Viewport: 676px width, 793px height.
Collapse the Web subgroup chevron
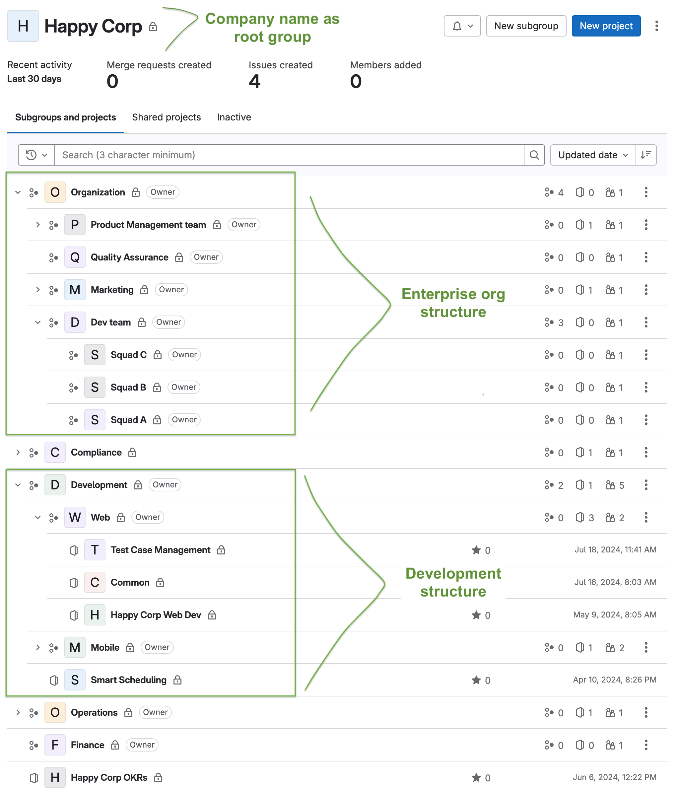coord(38,517)
